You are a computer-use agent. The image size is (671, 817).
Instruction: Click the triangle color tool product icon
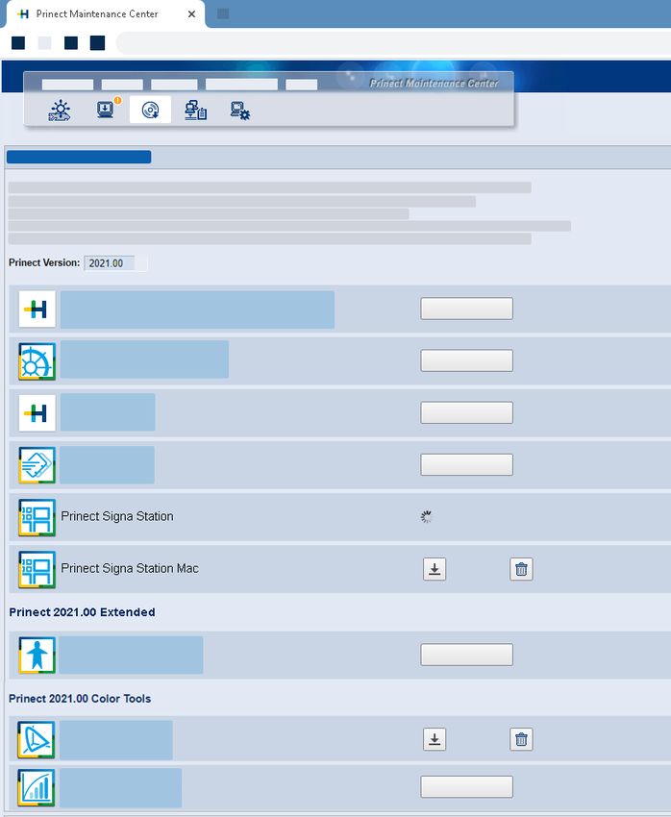click(x=36, y=740)
